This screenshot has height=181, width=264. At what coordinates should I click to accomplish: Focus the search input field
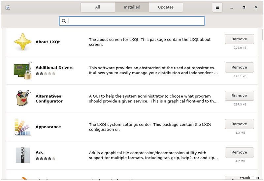pos(132,21)
